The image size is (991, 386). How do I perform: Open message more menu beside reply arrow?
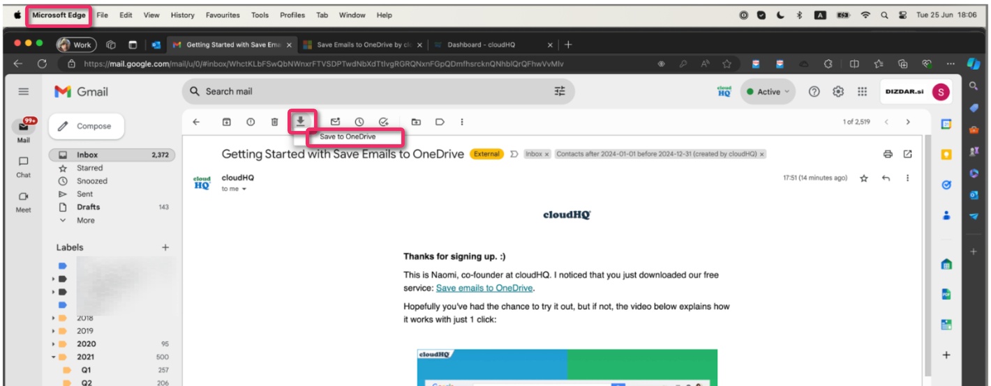point(907,178)
